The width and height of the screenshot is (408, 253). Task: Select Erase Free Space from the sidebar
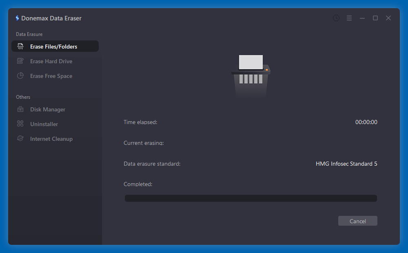51,76
